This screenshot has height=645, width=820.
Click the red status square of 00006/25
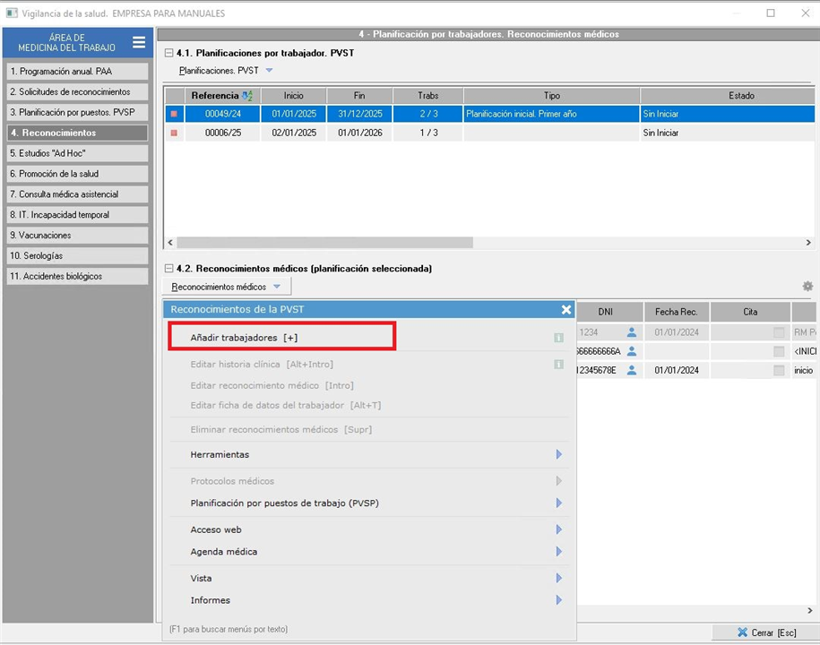174,133
